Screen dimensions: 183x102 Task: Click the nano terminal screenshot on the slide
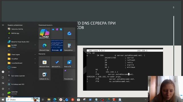(x=123, y=69)
